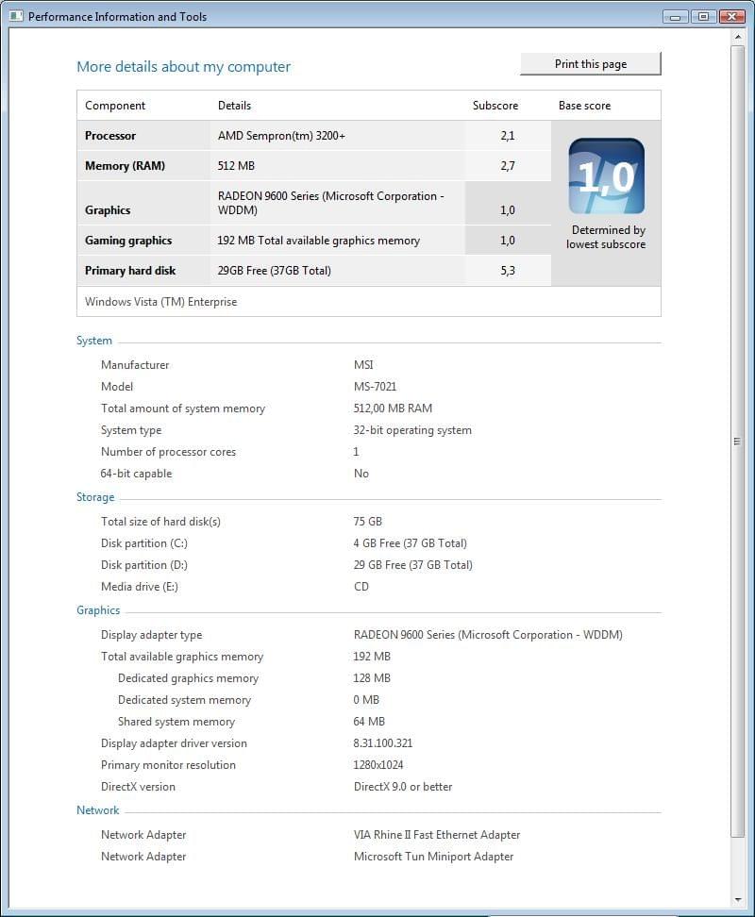Select the '128 MB' dedicated graphics value

[x=371, y=677]
